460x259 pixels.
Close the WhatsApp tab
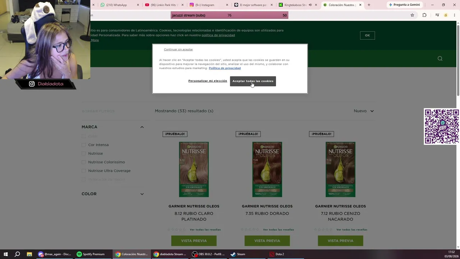click(x=138, y=5)
